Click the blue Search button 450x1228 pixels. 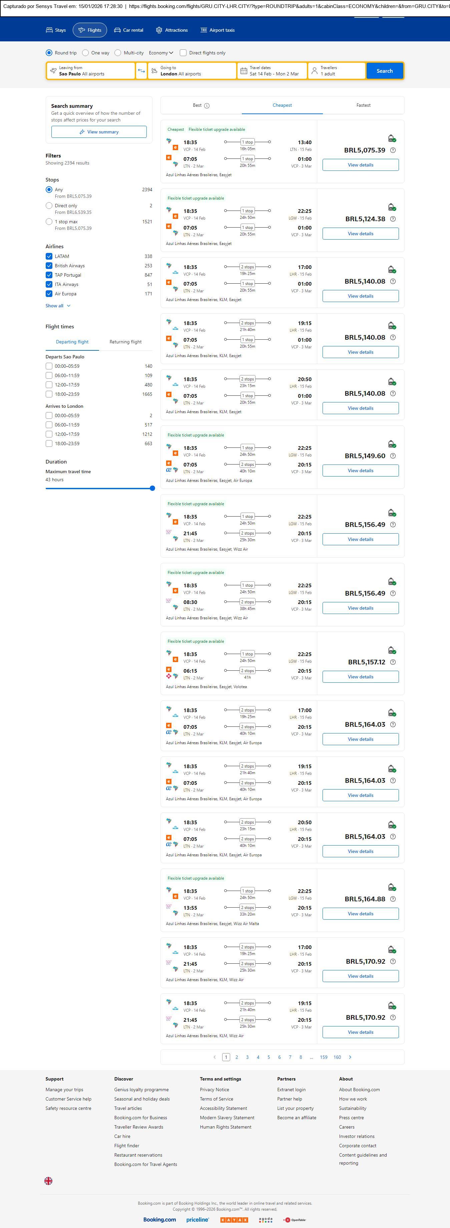(x=384, y=71)
